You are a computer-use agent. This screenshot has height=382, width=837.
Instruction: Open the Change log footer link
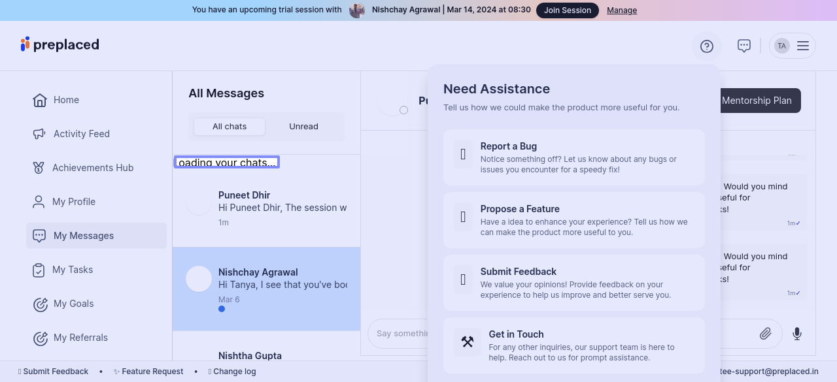233,372
